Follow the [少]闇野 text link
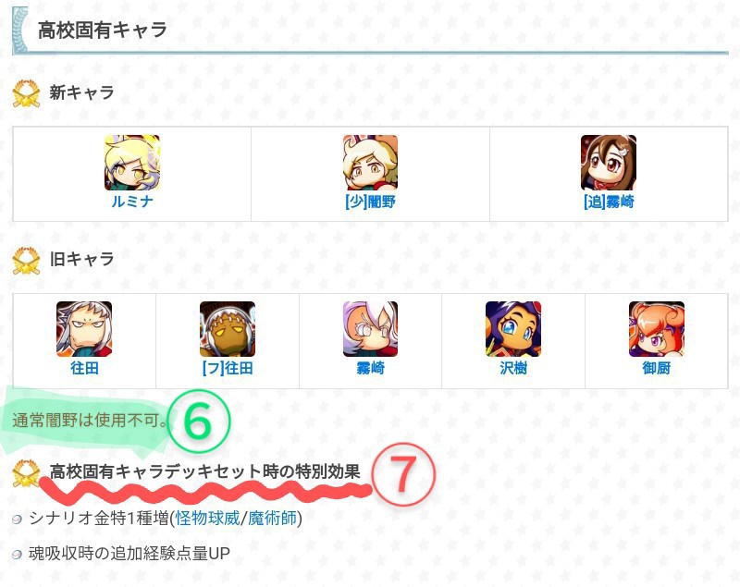 click(371, 202)
